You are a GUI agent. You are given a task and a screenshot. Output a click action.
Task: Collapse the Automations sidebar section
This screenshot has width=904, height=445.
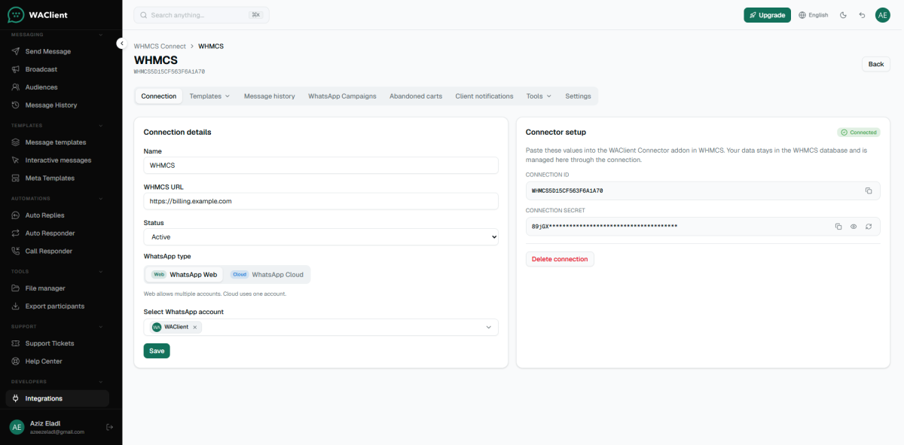[x=101, y=199]
